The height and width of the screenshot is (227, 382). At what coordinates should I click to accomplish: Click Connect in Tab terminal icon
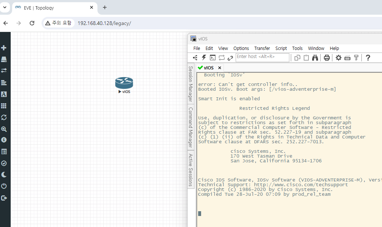pyautogui.click(x=213, y=58)
